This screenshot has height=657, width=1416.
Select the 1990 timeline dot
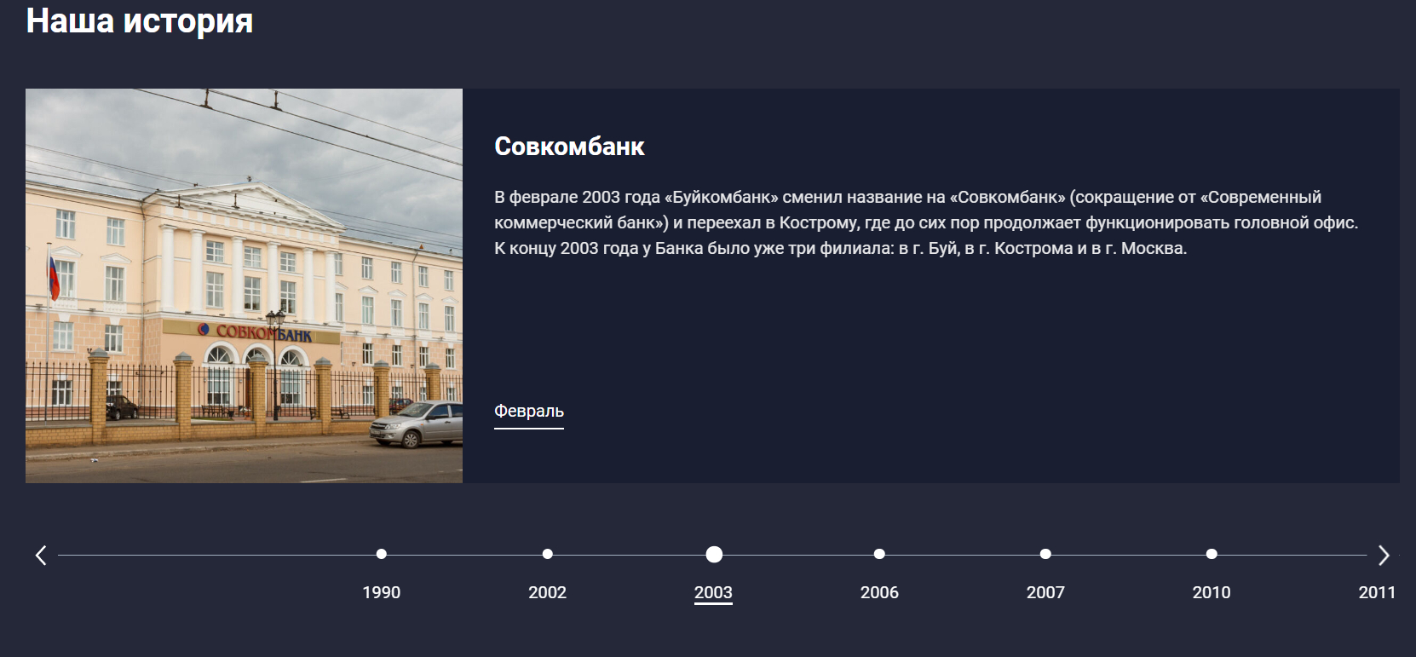[x=382, y=554]
